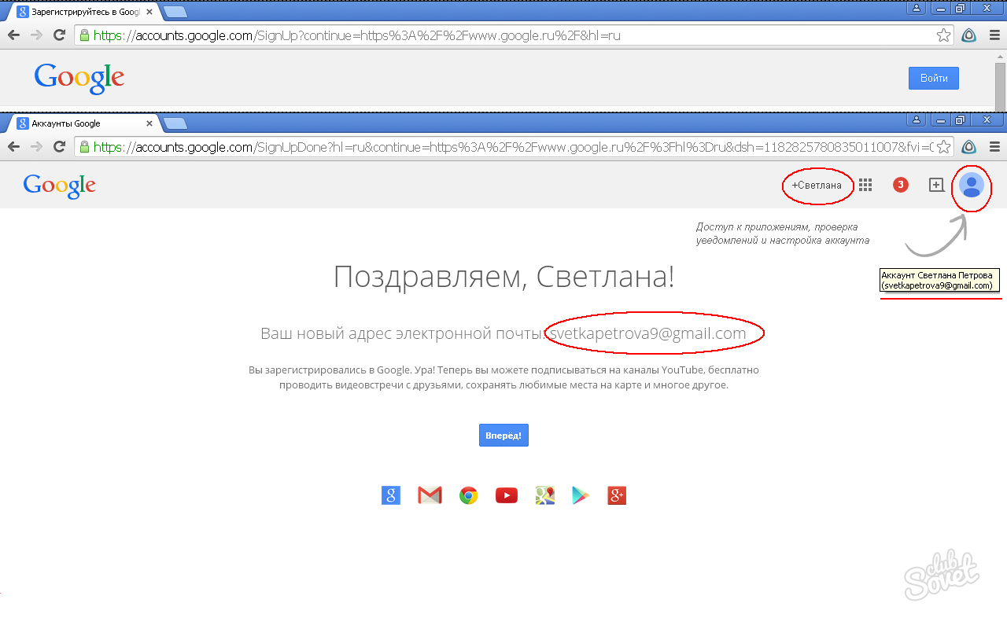The width and height of the screenshot is (1007, 629).
Task: Click the lock icon in back address bar
Action: [x=84, y=35]
